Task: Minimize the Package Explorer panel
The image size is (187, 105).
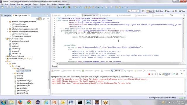Action: click(x=44, y=15)
